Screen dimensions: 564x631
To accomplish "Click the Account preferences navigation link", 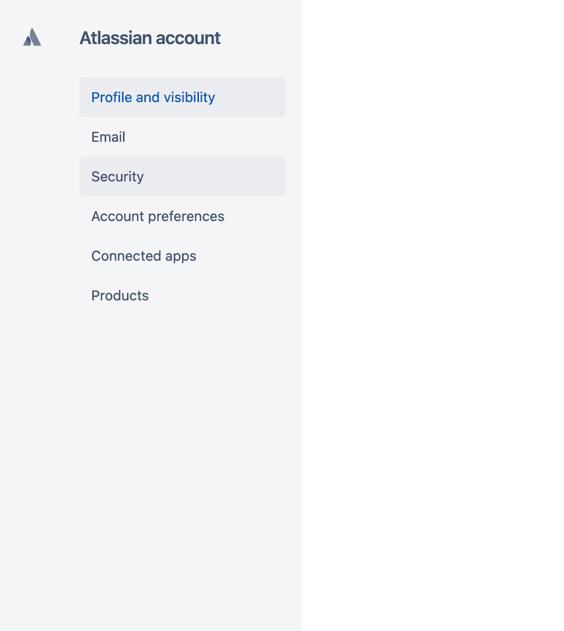I will tap(183, 216).
